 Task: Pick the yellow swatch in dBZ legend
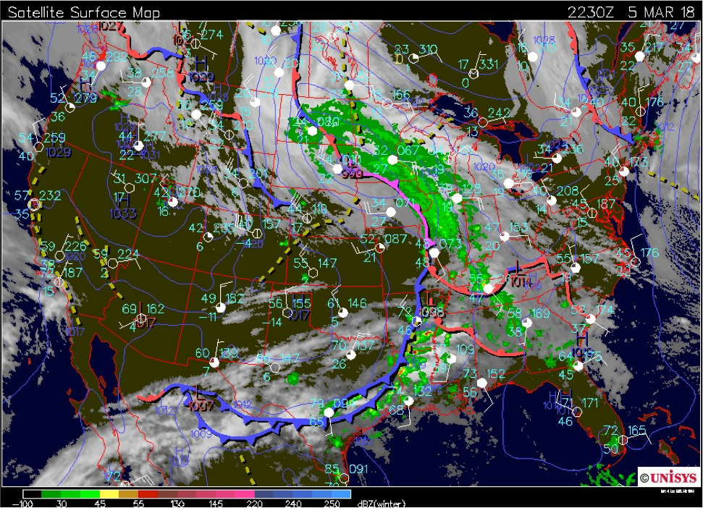pos(108,494)
